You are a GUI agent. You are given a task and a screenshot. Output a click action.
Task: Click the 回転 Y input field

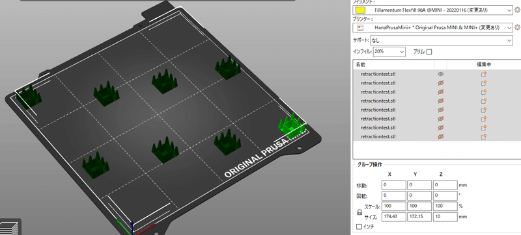(419, 195)
